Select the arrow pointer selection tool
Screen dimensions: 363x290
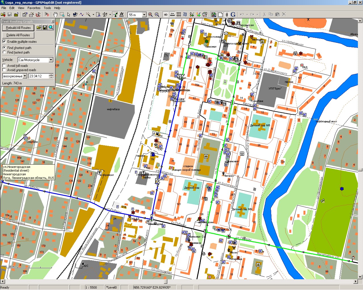(69, 14)
